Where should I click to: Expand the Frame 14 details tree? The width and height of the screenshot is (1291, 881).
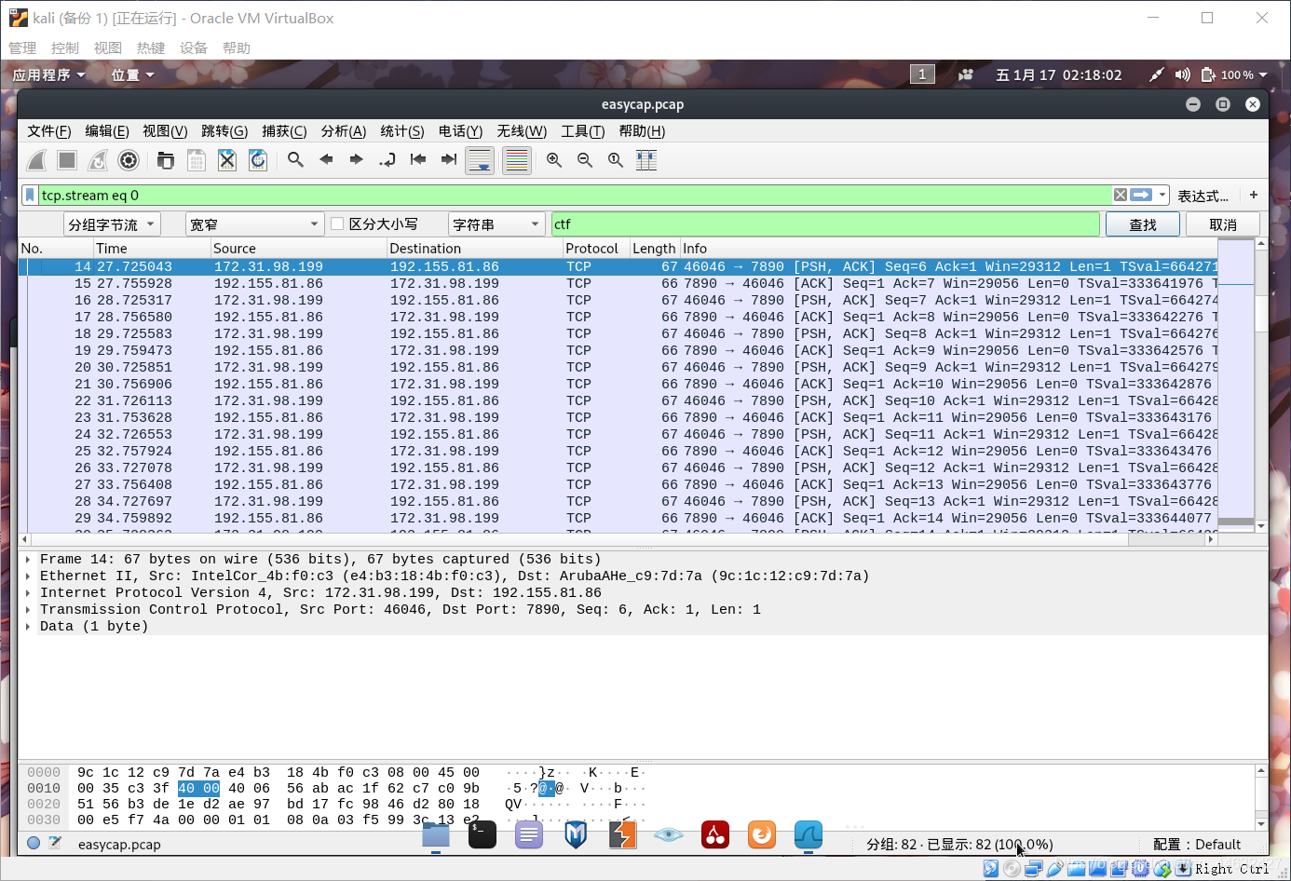click(x=28, y=560)
